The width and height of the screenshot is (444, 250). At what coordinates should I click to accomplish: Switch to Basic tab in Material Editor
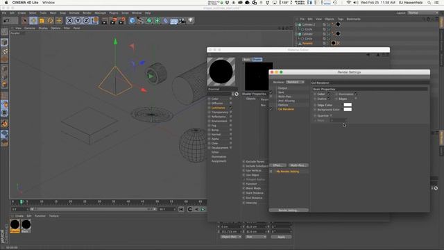[x=247, y=60]
